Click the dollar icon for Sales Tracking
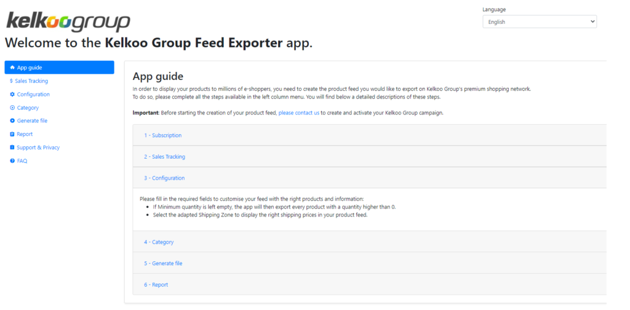 click(11, 81)
